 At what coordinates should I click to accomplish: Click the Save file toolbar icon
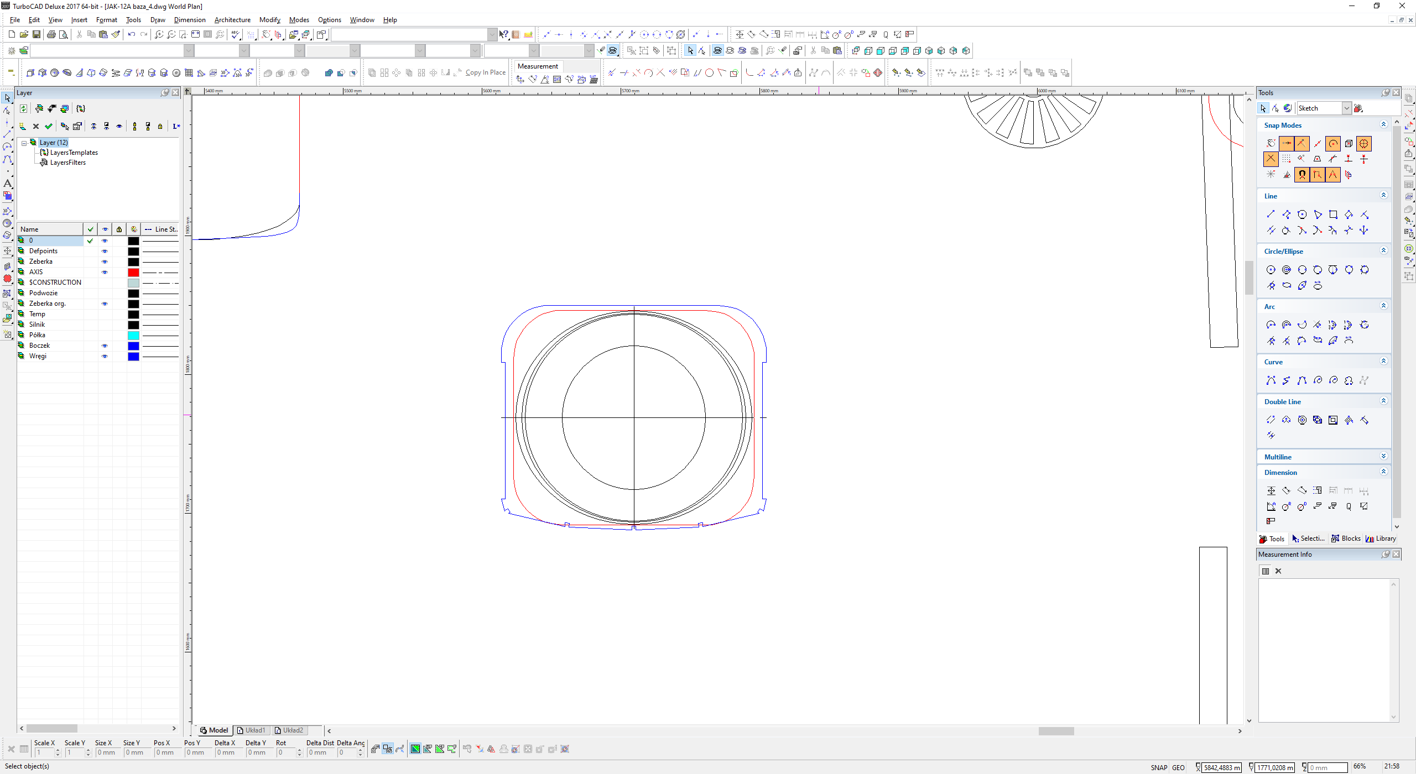(x=37, y=34)
